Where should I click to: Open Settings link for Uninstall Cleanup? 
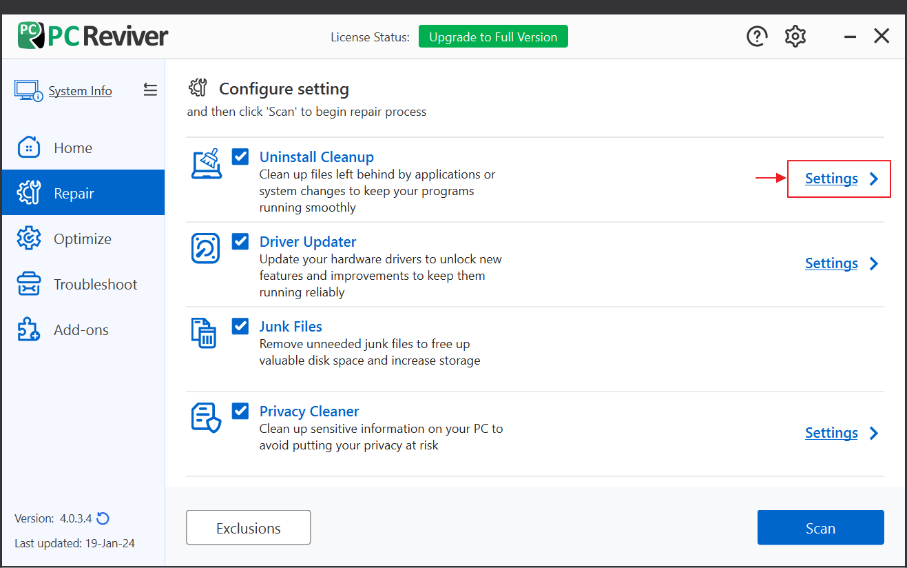click(x=831, y=179)
